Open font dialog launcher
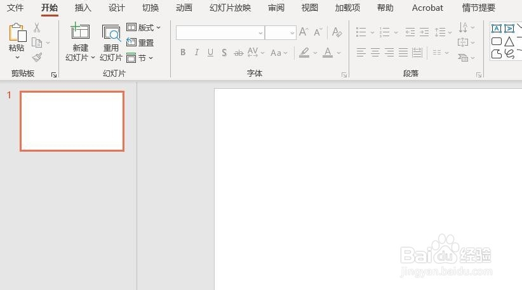The image size is (522, 290). 344,75
